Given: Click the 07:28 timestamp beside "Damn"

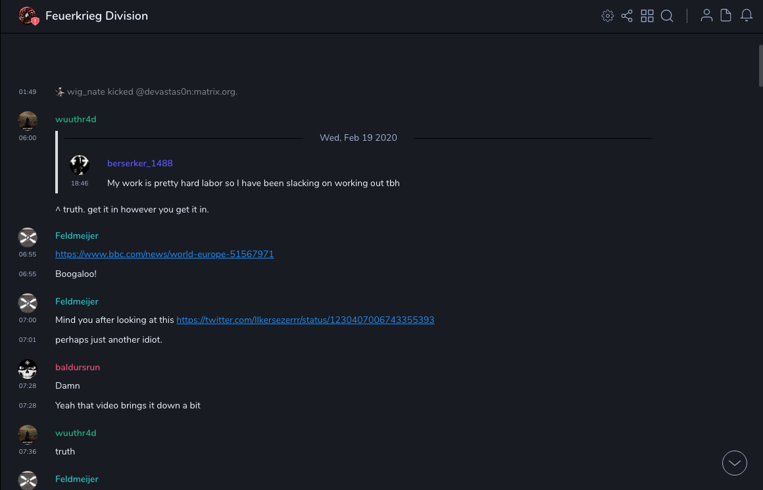Looking at the screenshot, I should (x=28, y=386).
